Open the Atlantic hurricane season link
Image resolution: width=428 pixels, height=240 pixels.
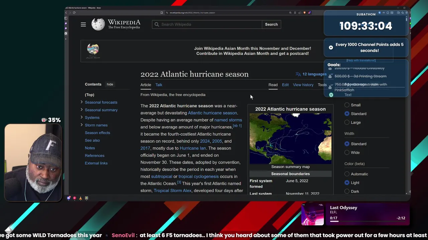(x=212, y=113)
